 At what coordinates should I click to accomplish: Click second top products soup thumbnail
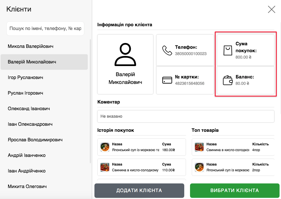point(199,167)
